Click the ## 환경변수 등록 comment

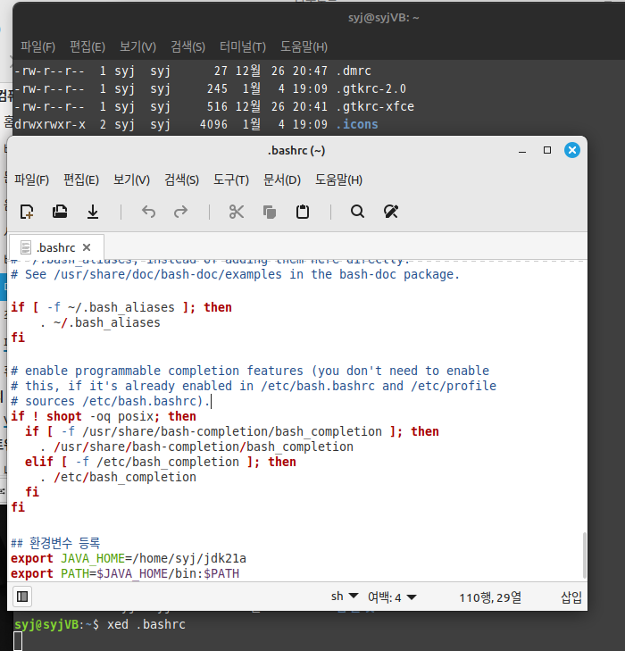55,543
